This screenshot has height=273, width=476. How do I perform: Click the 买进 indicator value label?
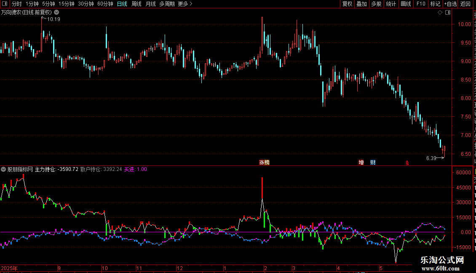(135, 170)
